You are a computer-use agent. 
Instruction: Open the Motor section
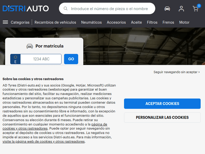184,22
